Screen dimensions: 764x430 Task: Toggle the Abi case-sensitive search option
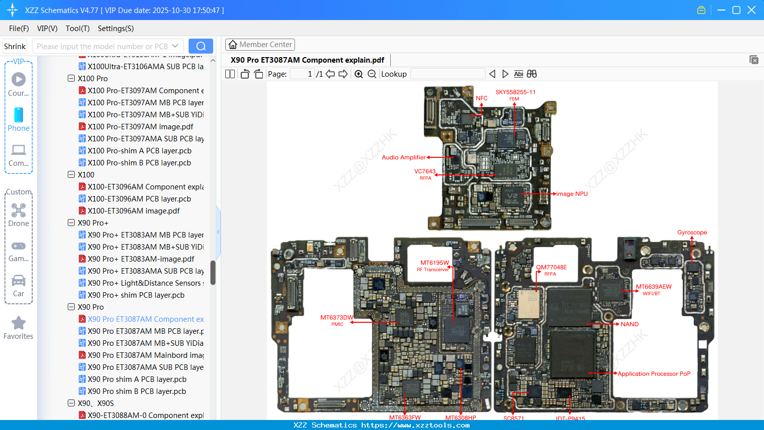(x=518, y=74)
